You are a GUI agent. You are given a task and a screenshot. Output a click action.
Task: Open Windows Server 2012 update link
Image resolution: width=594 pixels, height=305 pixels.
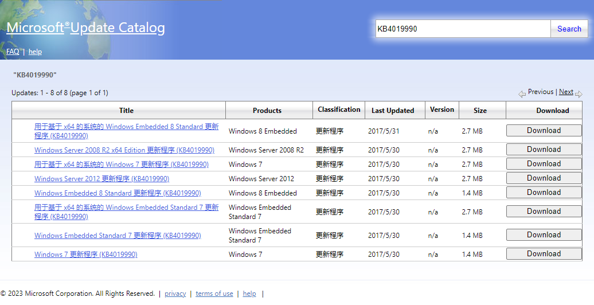coord(101,179)
